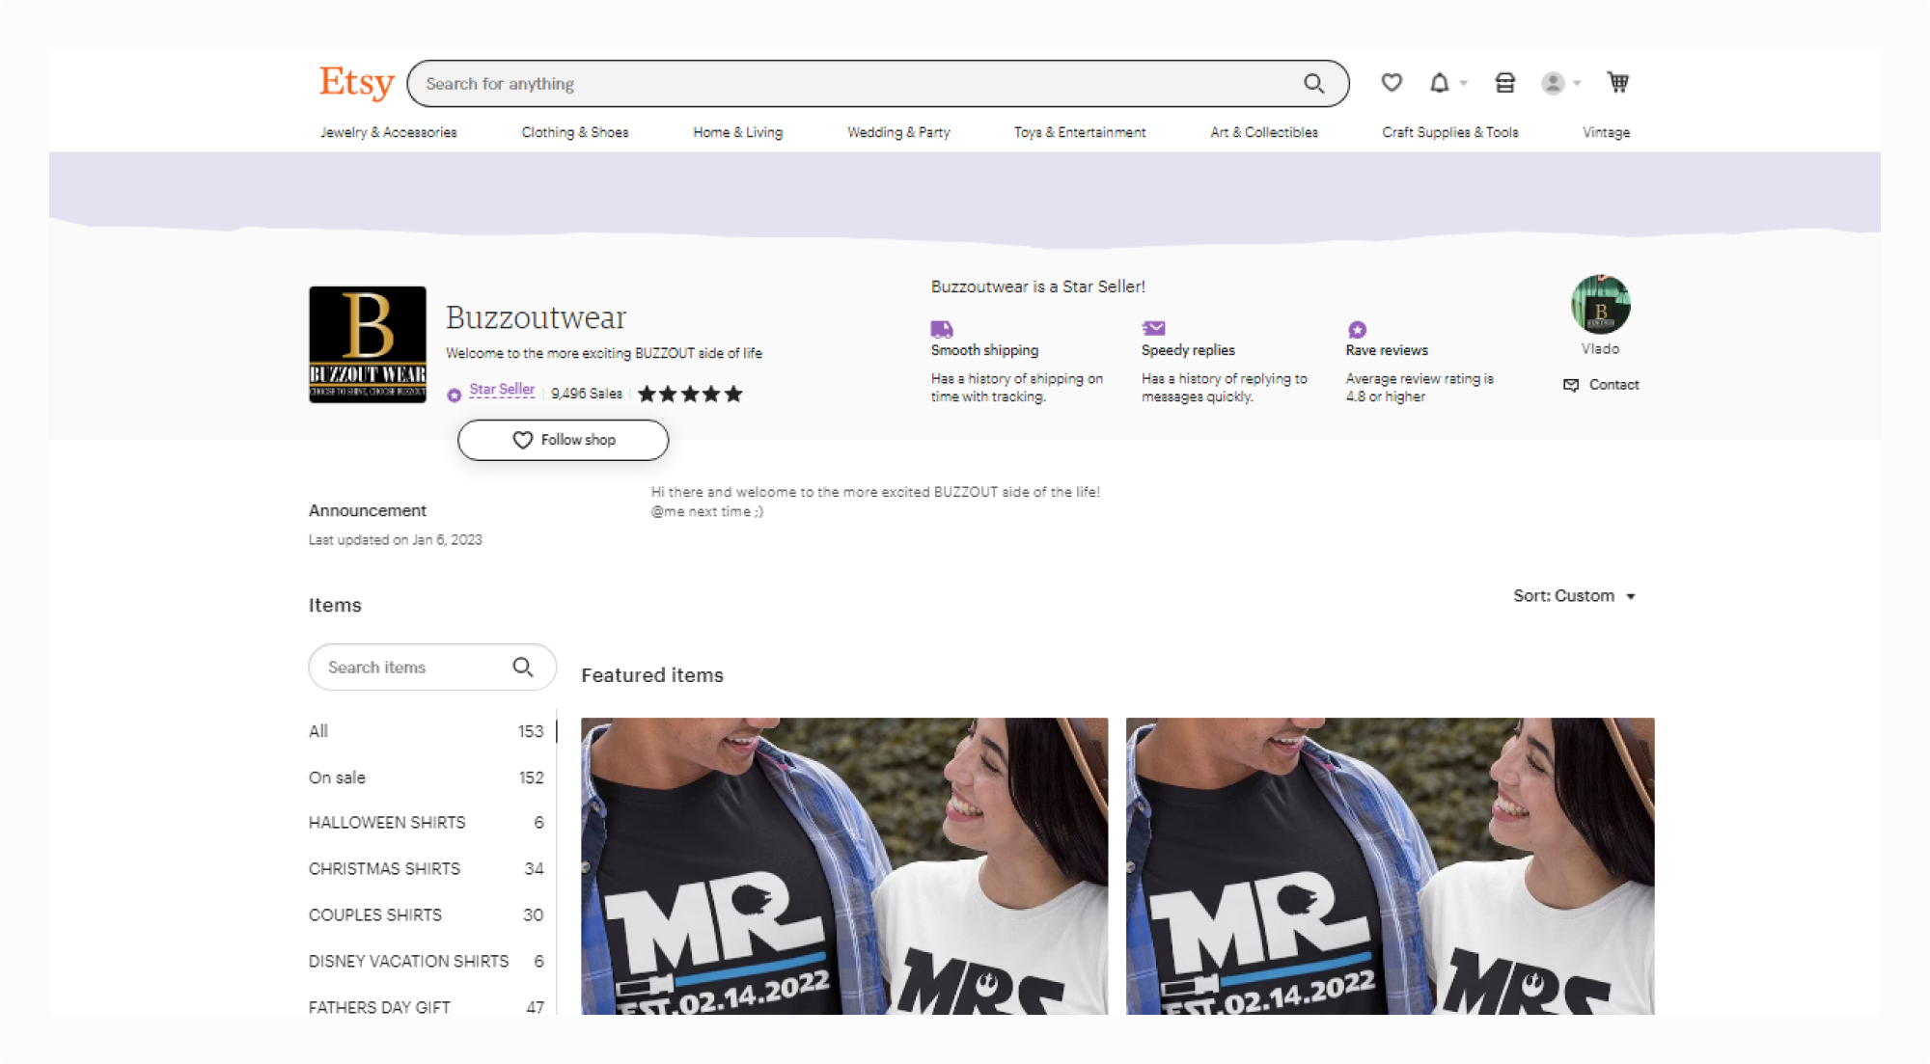This screenshot has height=1064, width=1930.
Task: Open the account profile avatar icon
Action: tap(1552, 83)
